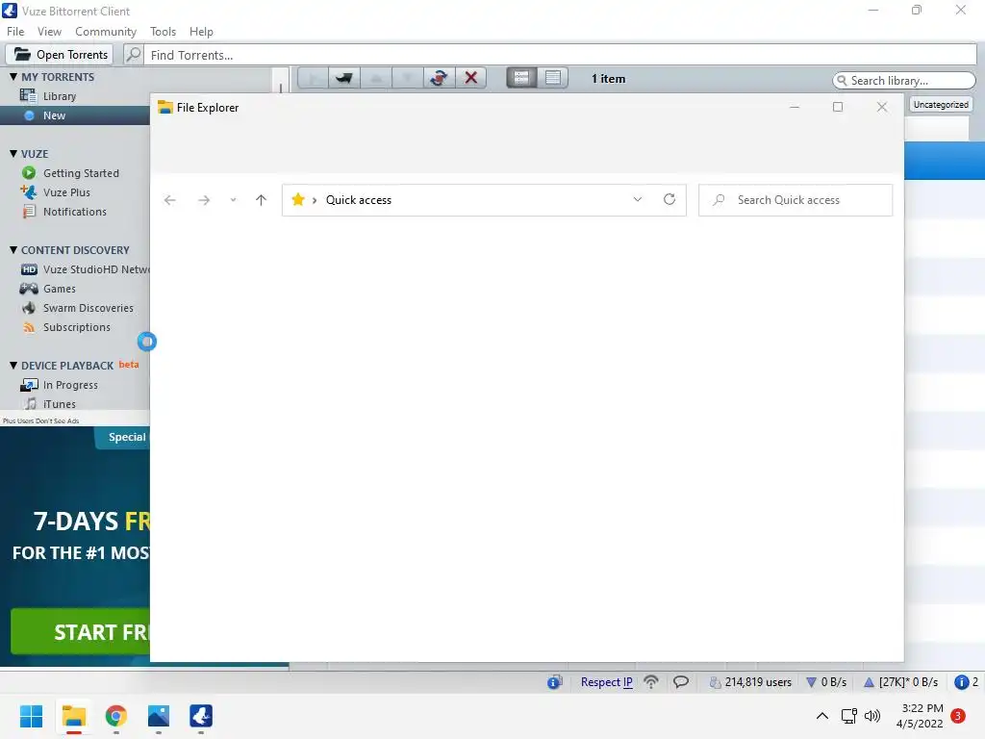Viewport: 985px width, 739px height.
Task: Click the Vuze Plus frog icon
Action: tap(29, 191)
